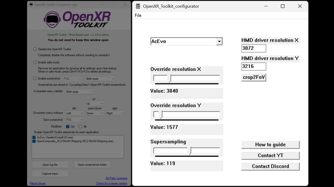Check the Alt modifier checkbox

80,127
